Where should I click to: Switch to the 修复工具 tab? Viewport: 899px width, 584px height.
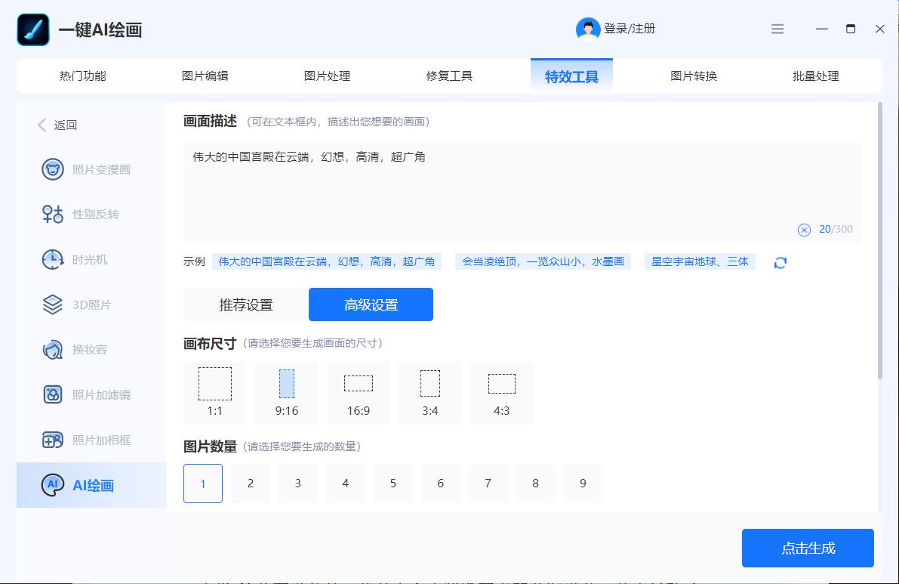coord(449,76)
